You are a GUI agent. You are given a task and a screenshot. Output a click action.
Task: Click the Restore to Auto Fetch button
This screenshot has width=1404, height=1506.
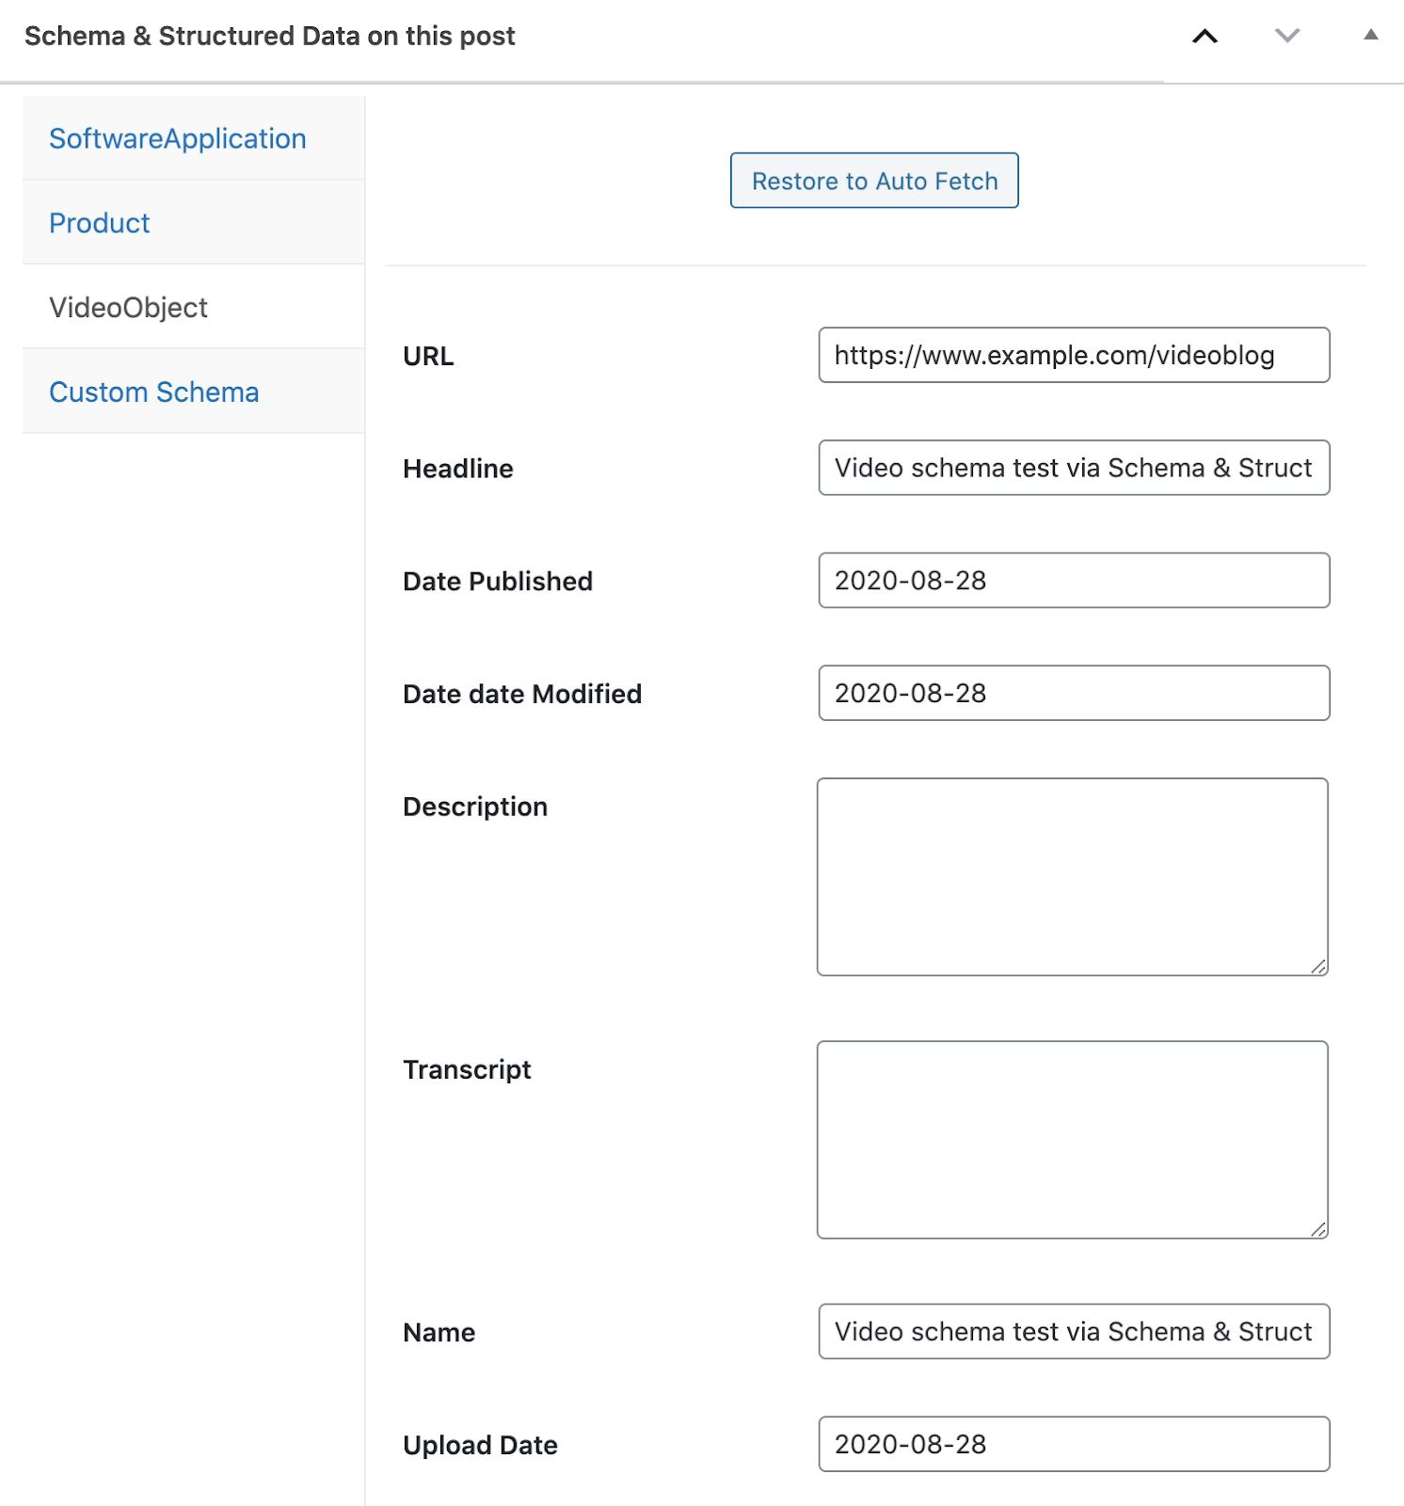tap(873, 180)
